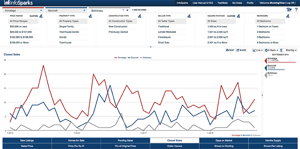Switch to the Armatage area tab

[x=23, y=11]
